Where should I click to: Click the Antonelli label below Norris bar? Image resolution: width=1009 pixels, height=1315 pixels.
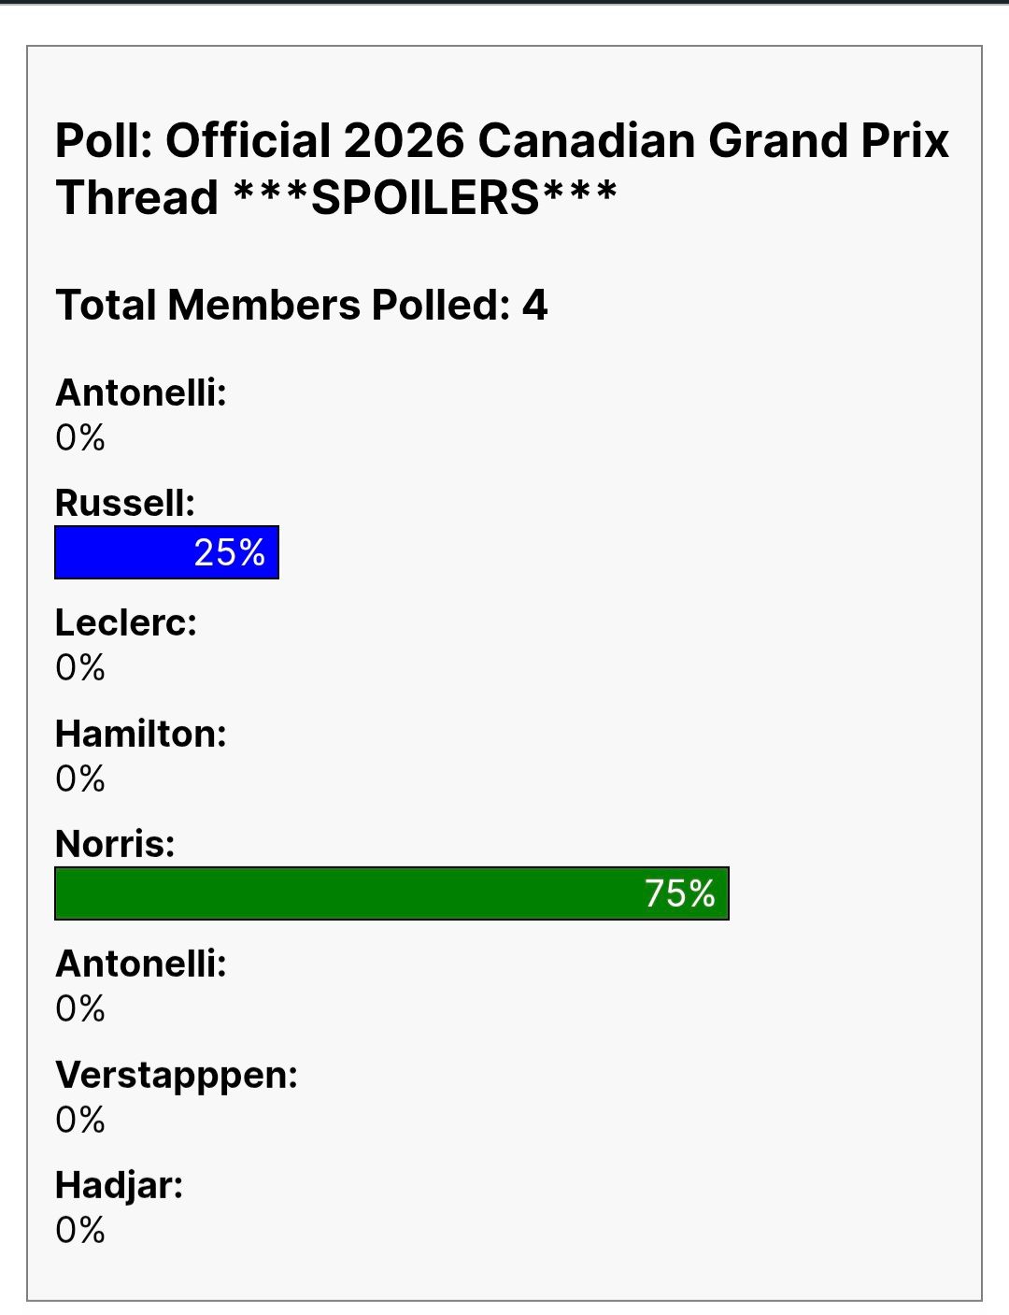[141, 964]
